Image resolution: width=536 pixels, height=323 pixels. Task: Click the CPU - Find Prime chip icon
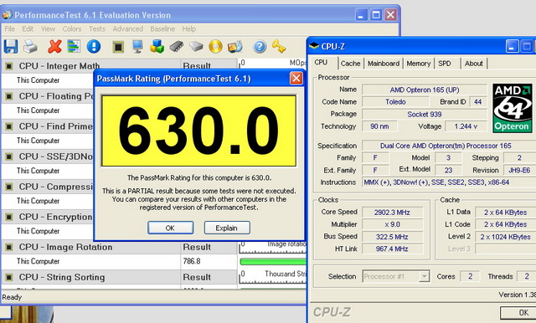9,126
